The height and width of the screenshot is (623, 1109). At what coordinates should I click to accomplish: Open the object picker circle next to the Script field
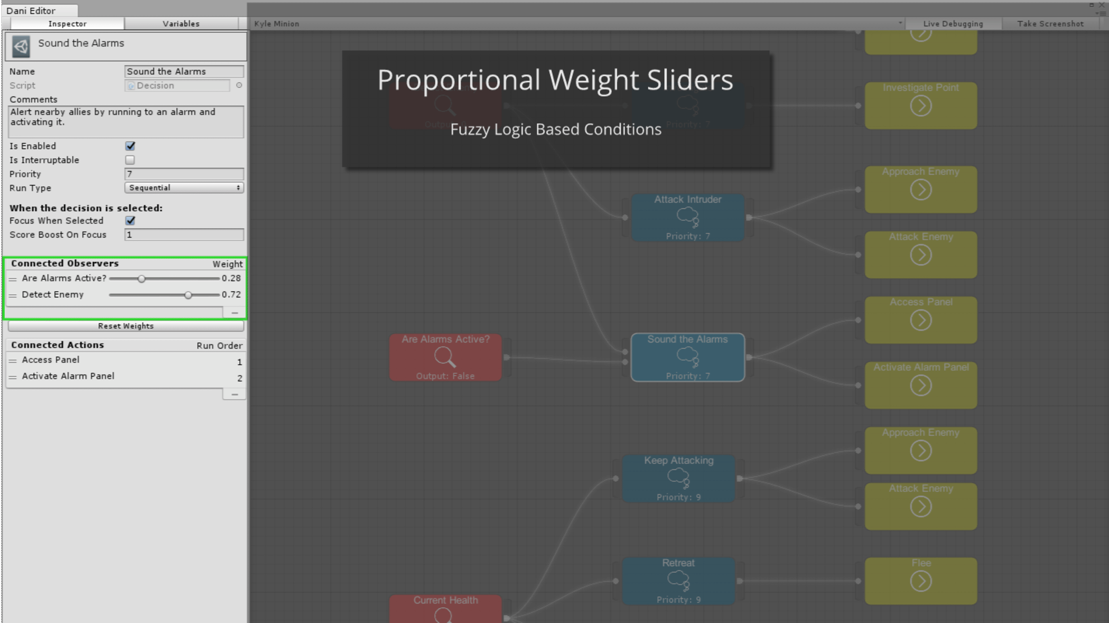coord(239,85)
